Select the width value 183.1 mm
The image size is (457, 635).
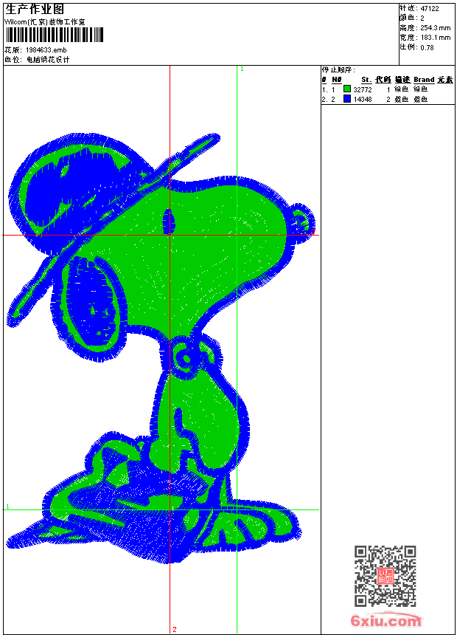435,38
